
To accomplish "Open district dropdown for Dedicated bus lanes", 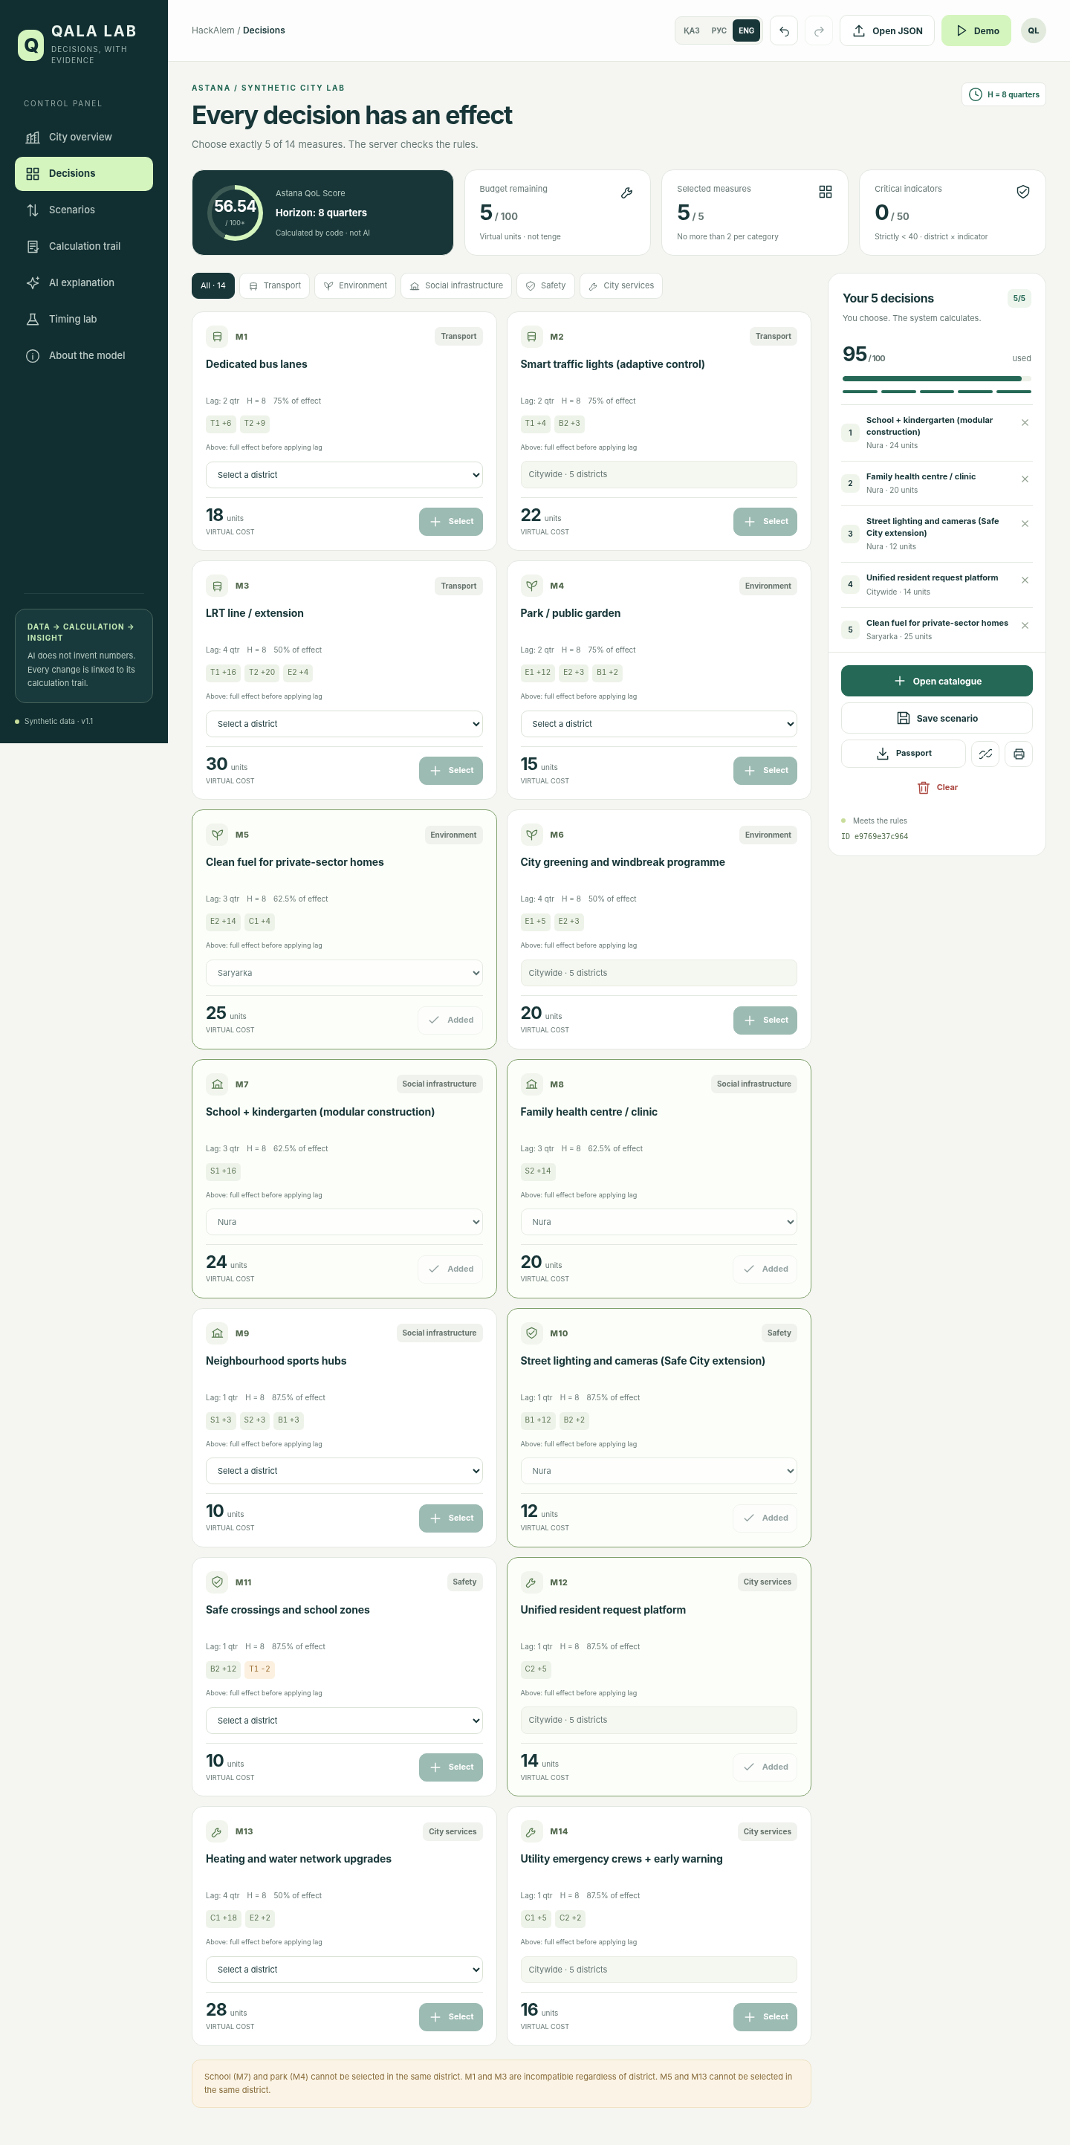I will 344,475.
